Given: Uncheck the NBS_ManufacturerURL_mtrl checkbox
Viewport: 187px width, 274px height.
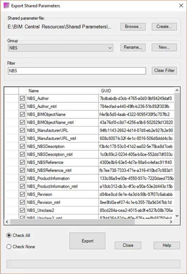Looking at the screenshot, I should coord(22,138).
